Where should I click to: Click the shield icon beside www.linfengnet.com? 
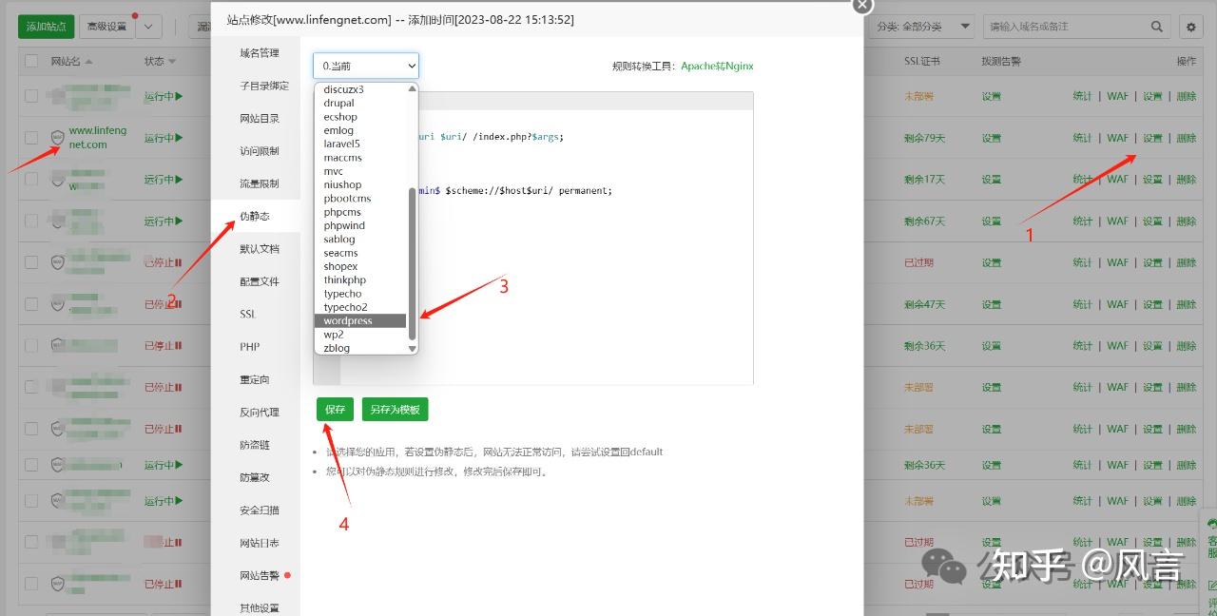point(58,138)
